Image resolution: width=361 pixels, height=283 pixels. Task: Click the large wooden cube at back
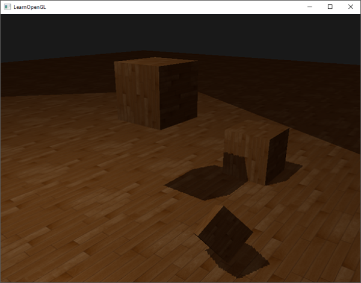click(x=156, y=93)
